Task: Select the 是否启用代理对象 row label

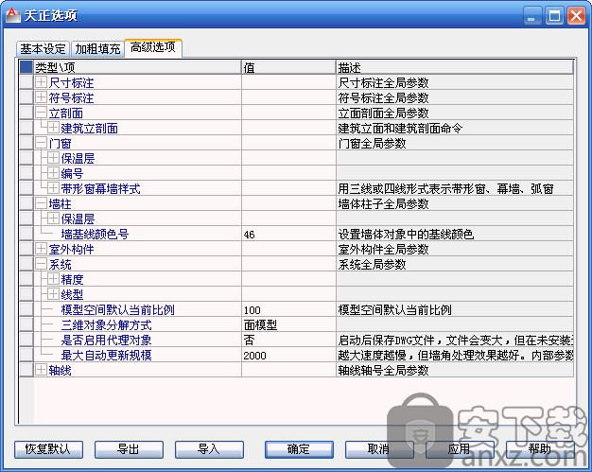Action: (106, 340)
